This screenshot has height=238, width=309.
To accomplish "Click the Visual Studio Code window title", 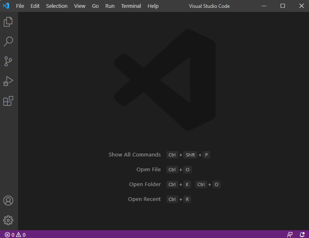I will (209, 6).
